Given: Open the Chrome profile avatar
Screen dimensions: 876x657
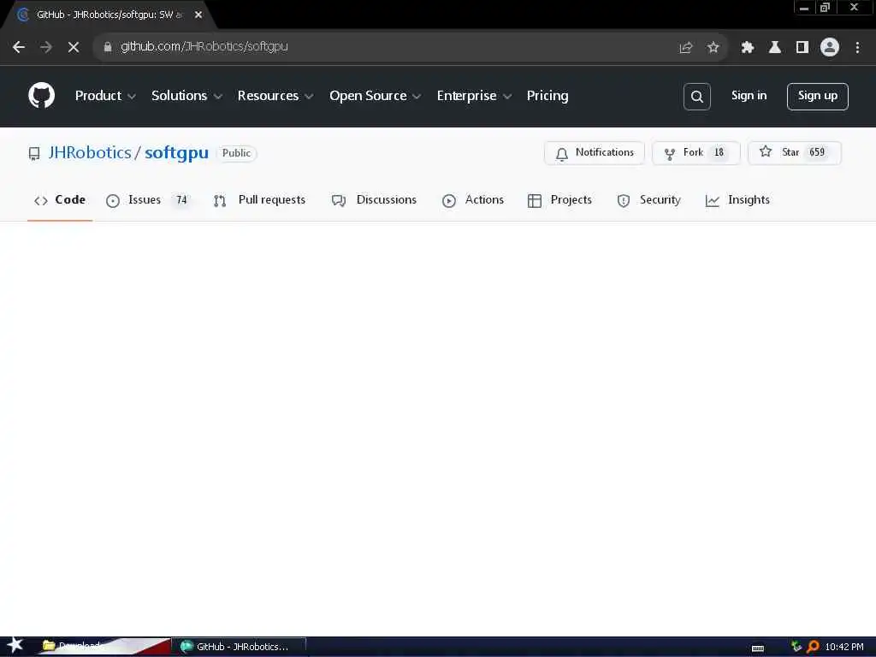Looking at the screenshot, I should (x=830, y=48).
